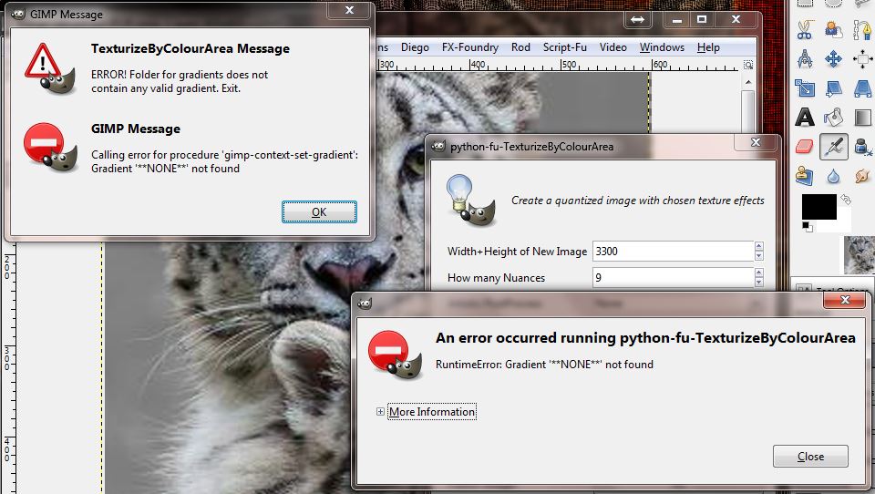Click the zoom-on-resize icon near ruler

(x=748, y=65)
